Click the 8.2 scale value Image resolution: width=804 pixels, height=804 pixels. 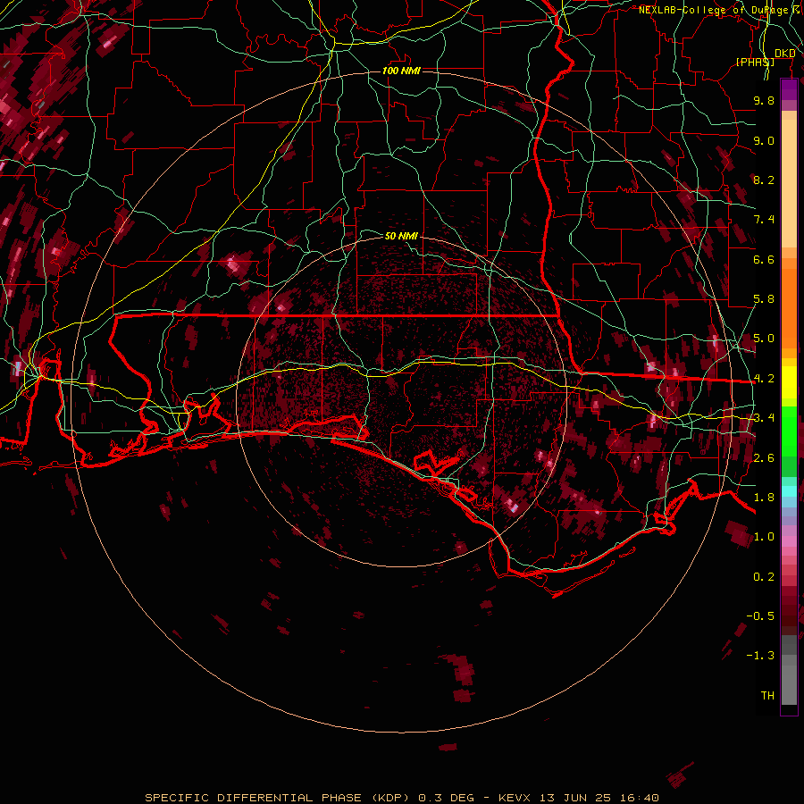pos(764,180)
